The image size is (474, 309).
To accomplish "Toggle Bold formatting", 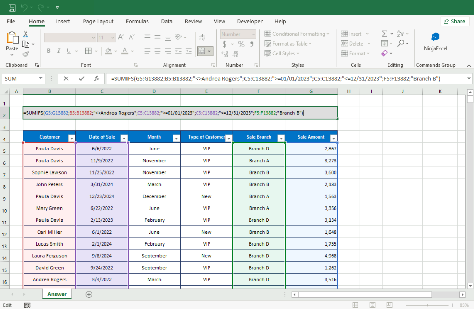I will (49, 51).
